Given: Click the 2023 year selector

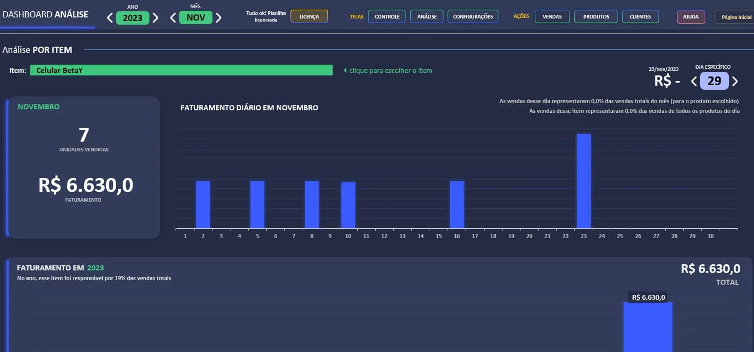Looking at the screenshot, I should pyautogui.click(x=132, y=18).
